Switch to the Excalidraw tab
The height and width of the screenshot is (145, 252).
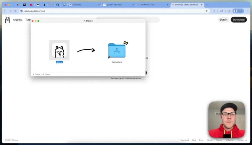pos(84,5)
